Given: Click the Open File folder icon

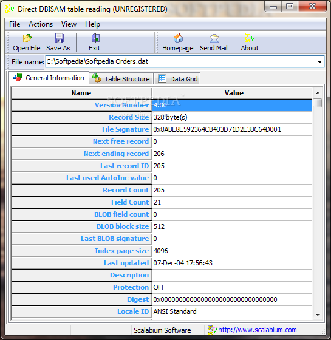Looking at the screenshot, I should pos(27,38).
